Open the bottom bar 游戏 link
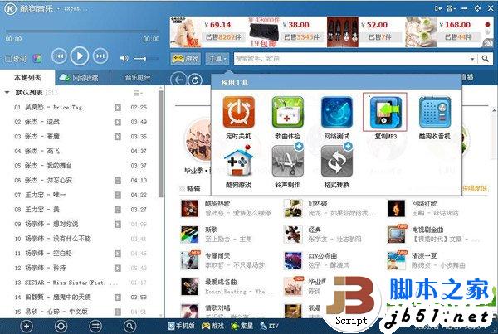This screenshot has height=334, width=498. (212, 326)
